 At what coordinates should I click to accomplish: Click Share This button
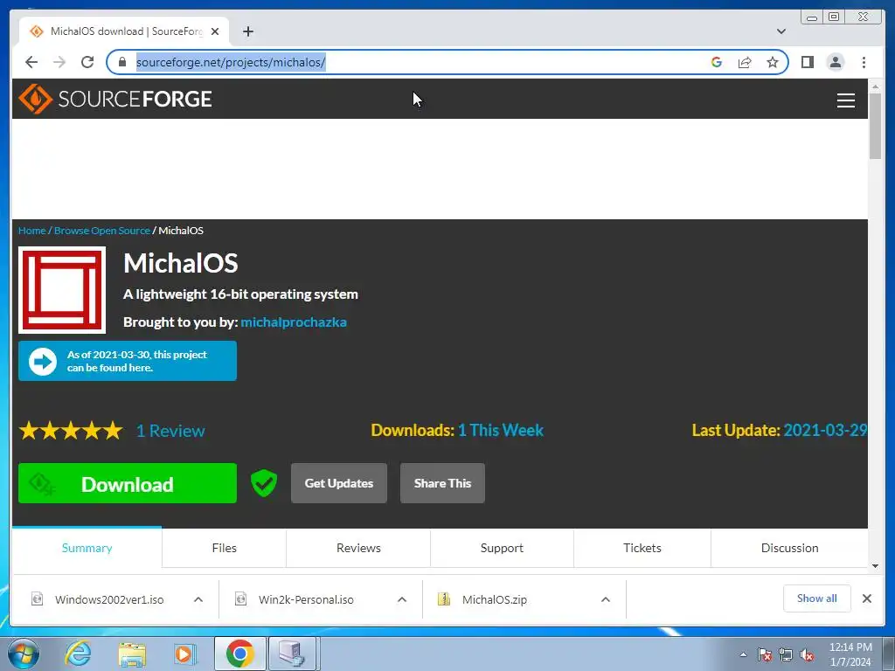click(442, 483)
